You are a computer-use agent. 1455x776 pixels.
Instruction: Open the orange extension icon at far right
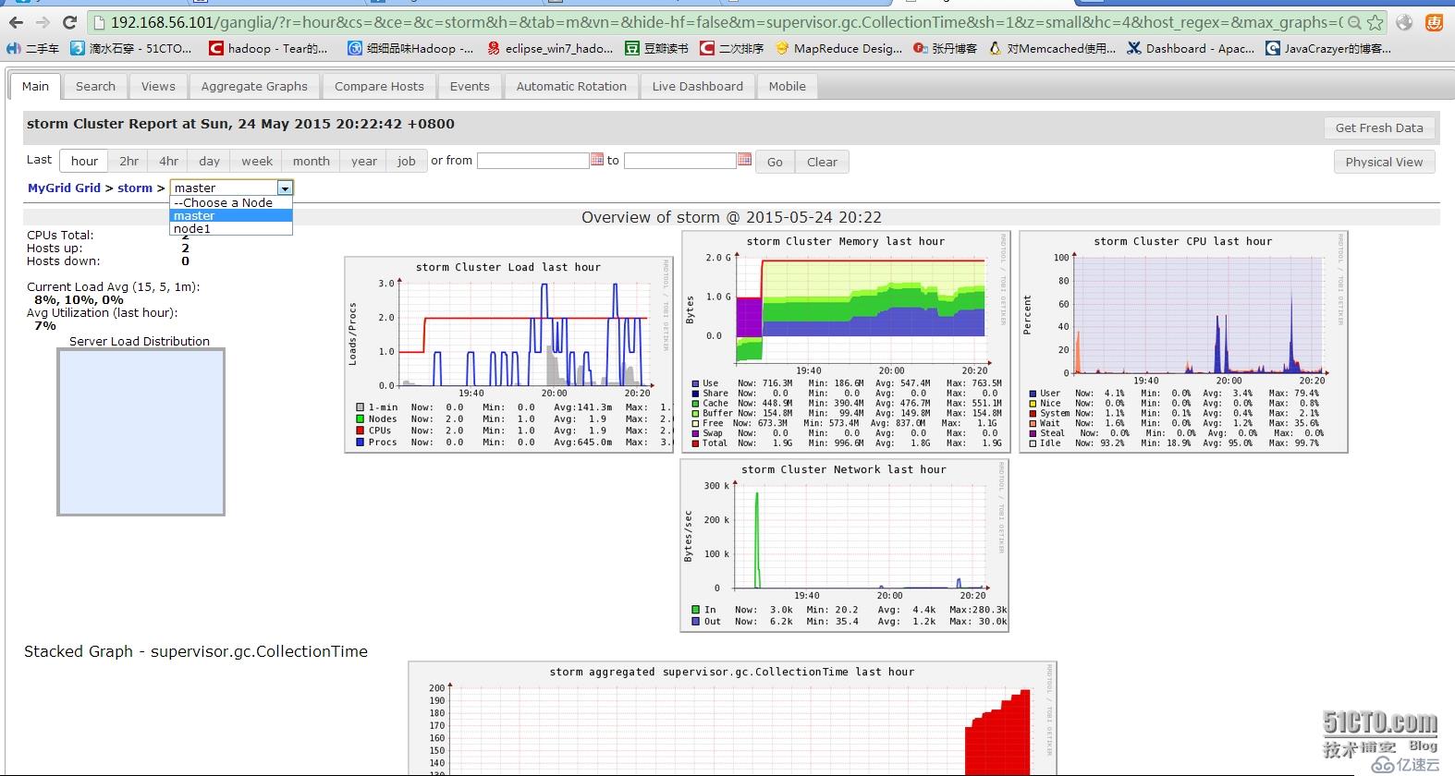click(1434, 22)
